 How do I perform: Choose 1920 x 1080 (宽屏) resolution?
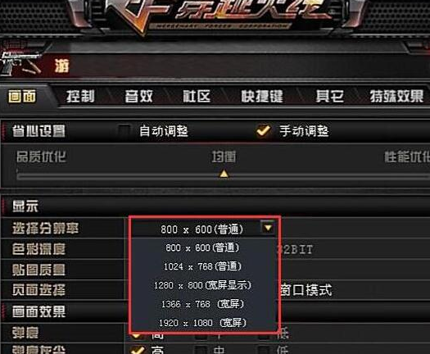pos(202,323)
